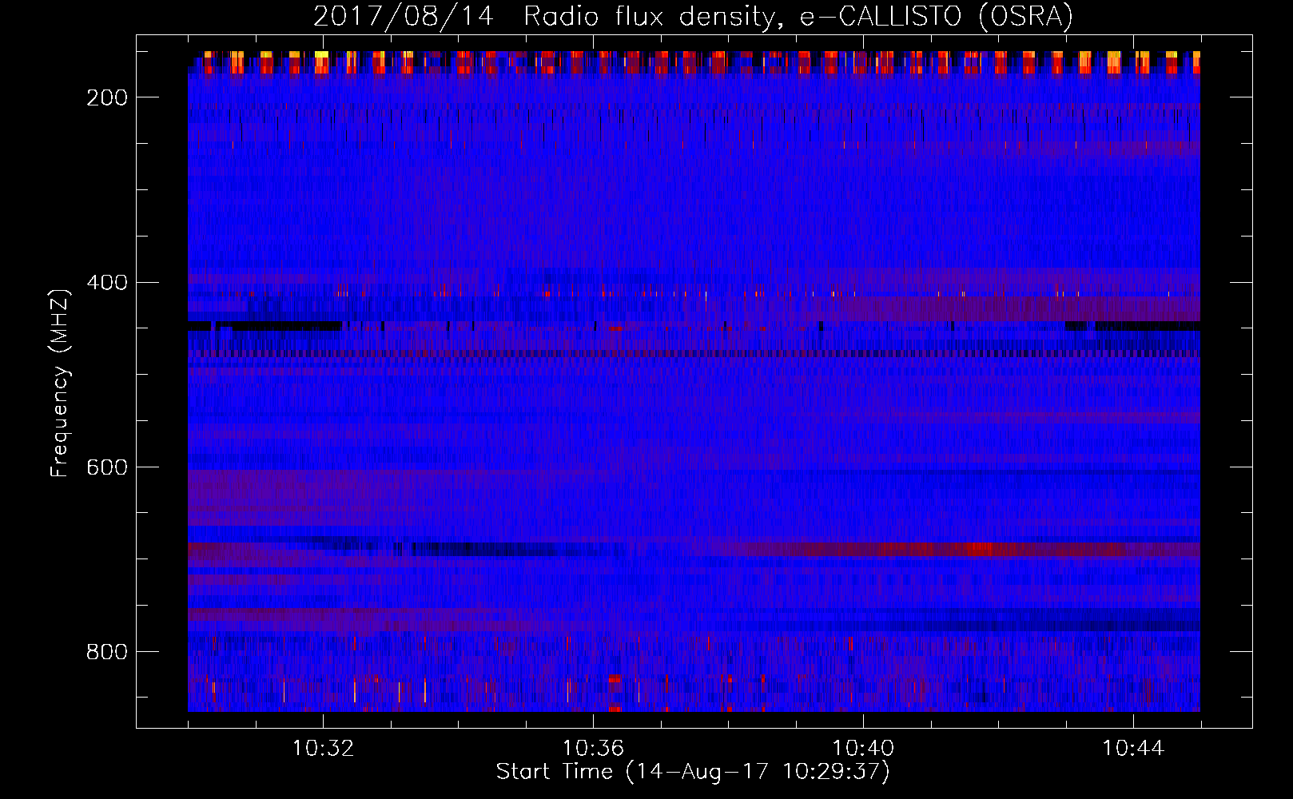The height and width of the screenshot is (799, 1293).
Task: Click the "Frequency (MHZ)" axis label
Action: point(60,384)
